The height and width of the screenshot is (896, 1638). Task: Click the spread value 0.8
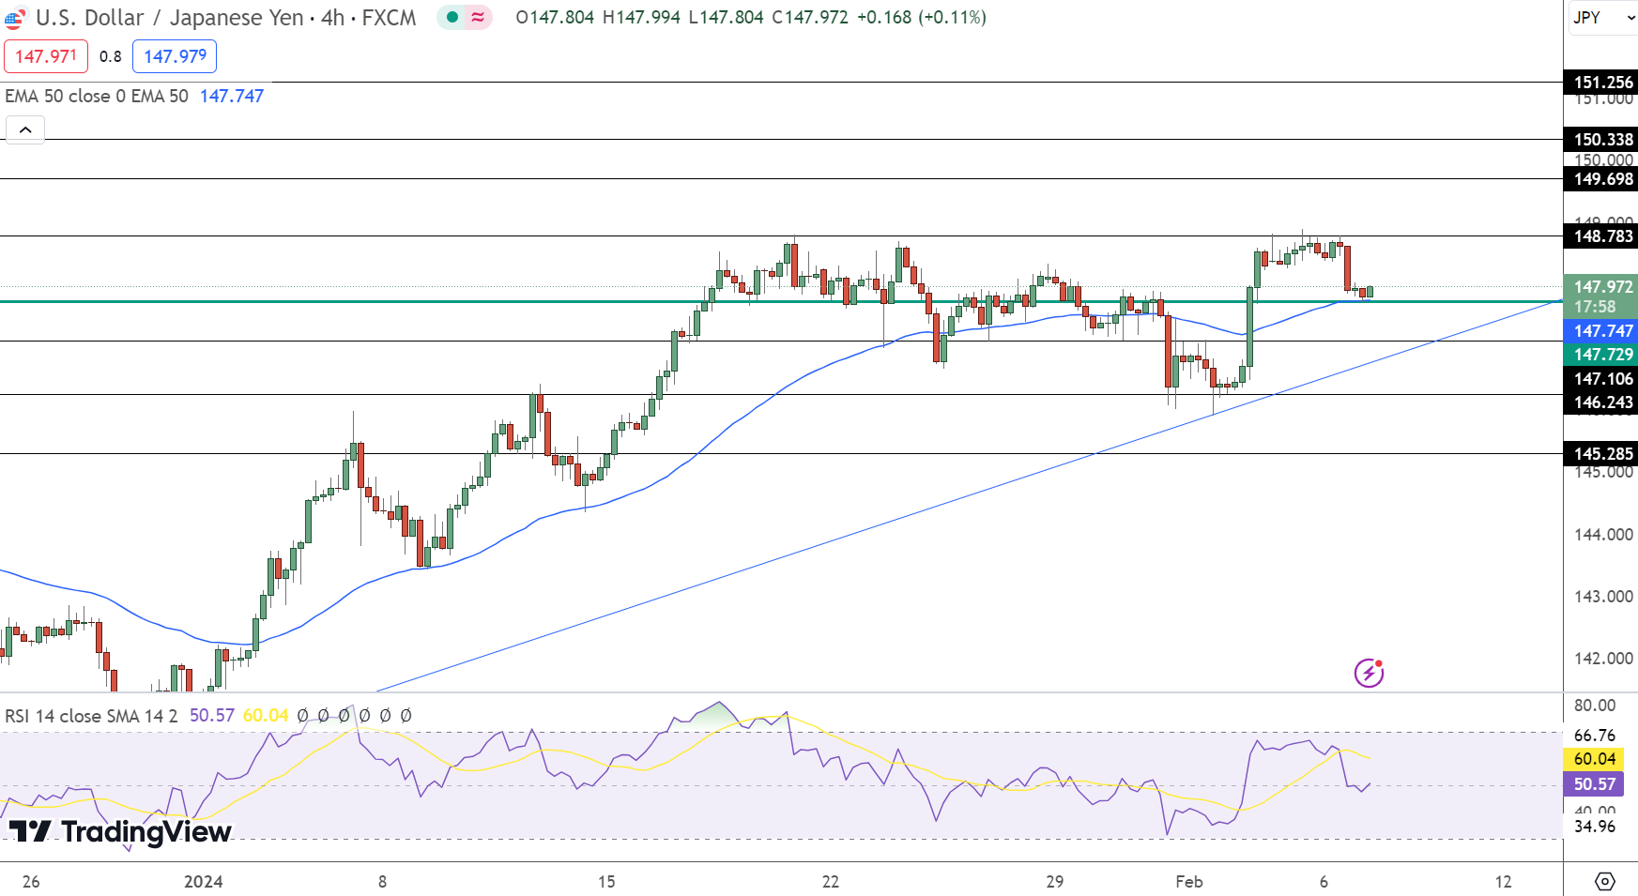pyautogui.click(x=111, y=56)
